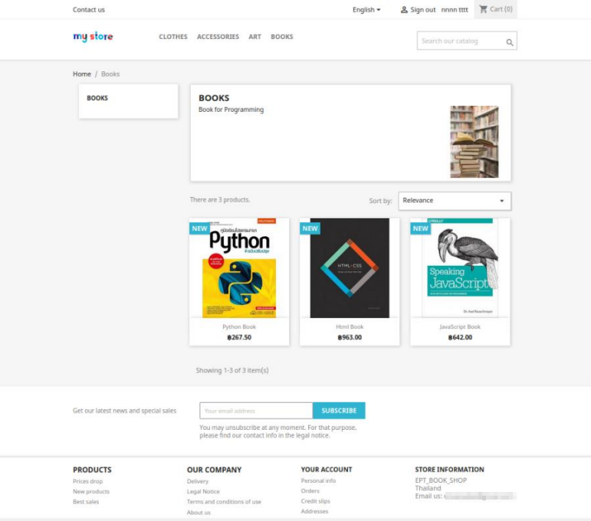Open the Addresses footer link

pos(314,511)
